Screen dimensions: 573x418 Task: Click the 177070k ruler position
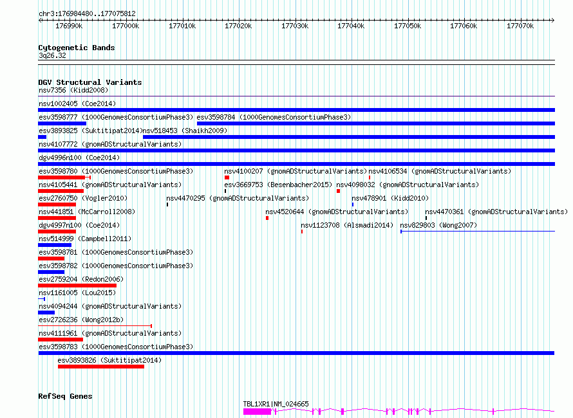pyautogui.click(x=520, y=26)
